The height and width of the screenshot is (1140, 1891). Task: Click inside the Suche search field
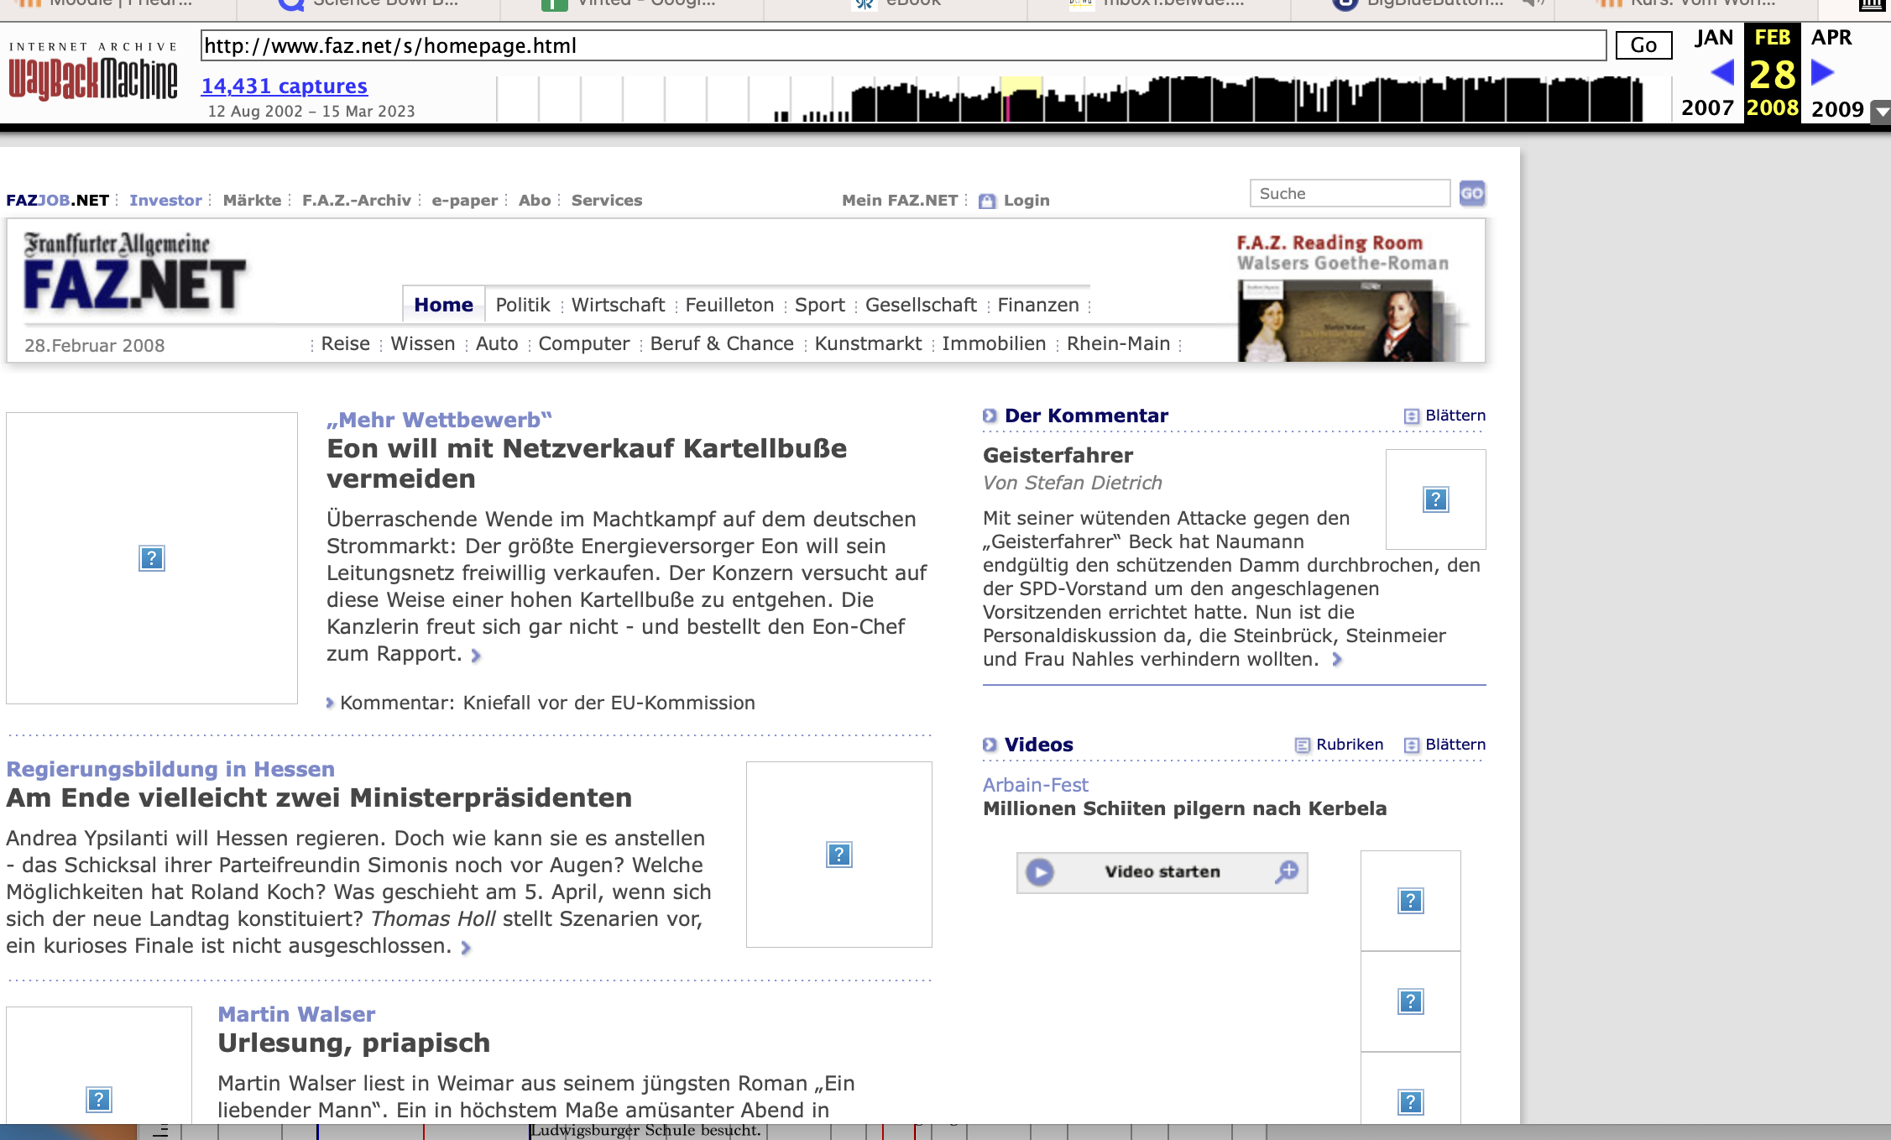pyautogui.click(x=1349, y=193)
